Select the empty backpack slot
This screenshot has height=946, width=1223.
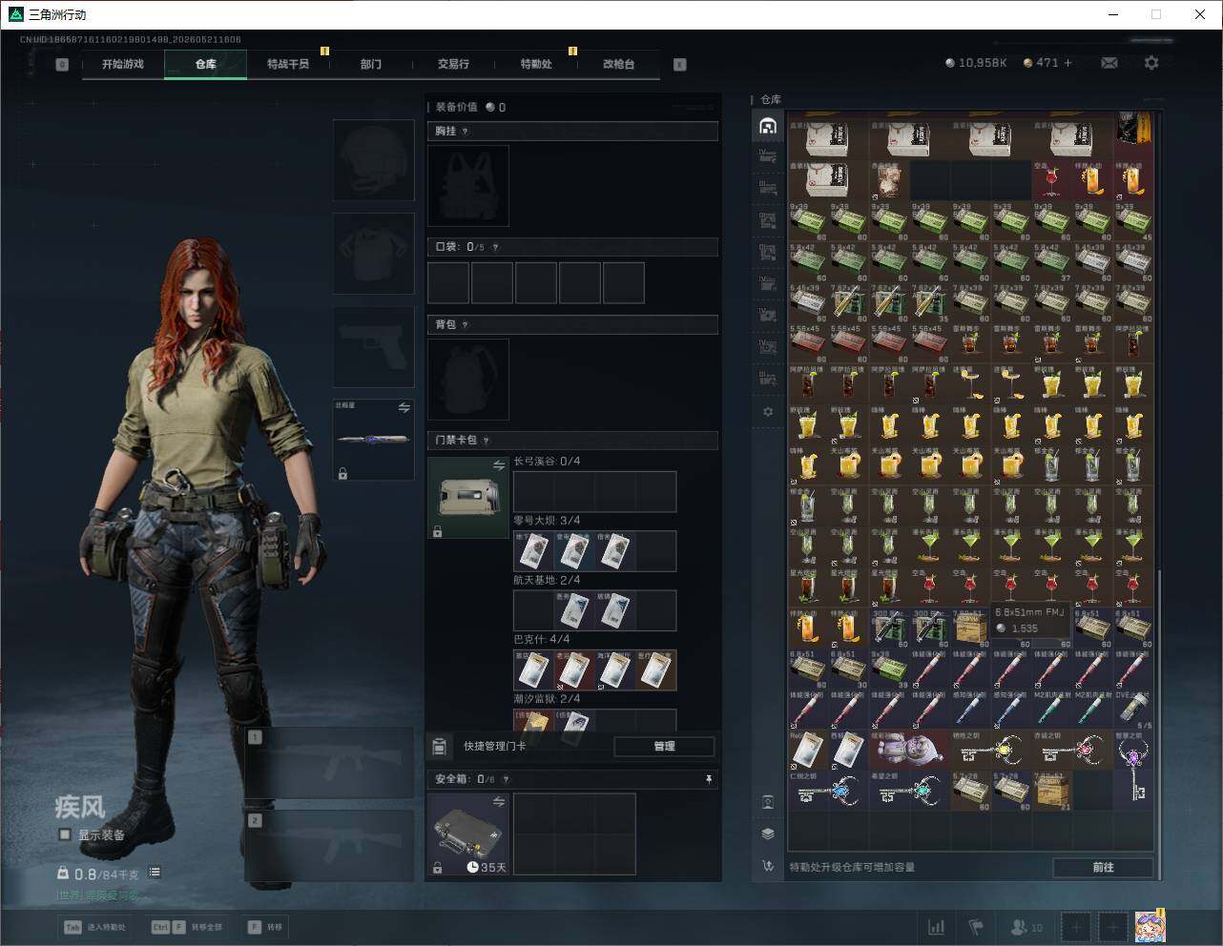point(468,380)
